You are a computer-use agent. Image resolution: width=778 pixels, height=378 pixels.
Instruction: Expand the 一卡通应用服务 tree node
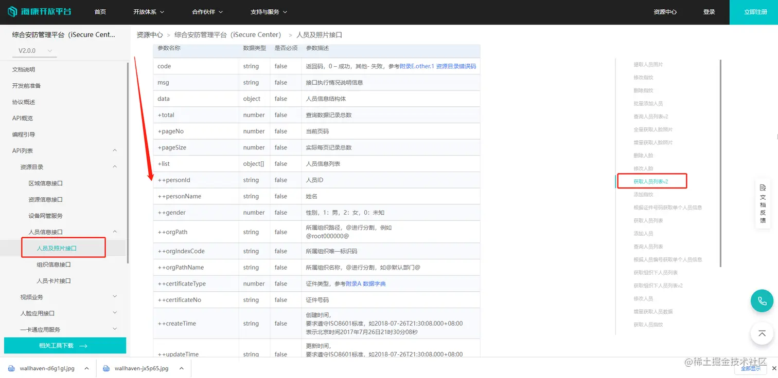115,329
